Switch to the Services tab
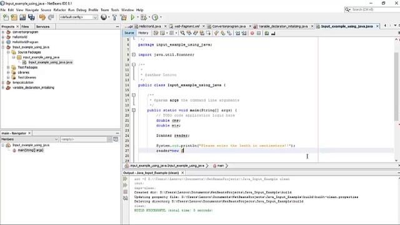Viewport: 400px width, 225px height. tap(42, 26)
